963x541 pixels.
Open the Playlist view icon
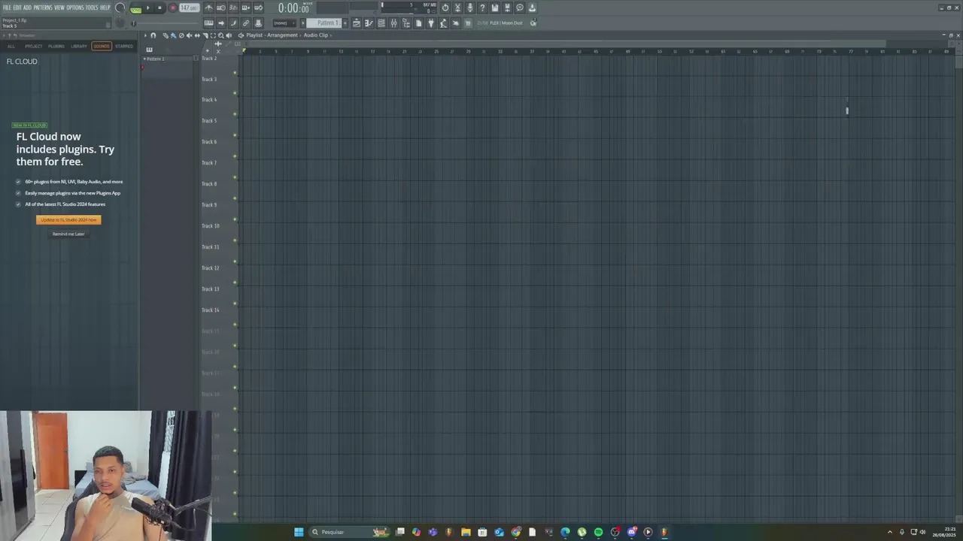coord(357,23)
